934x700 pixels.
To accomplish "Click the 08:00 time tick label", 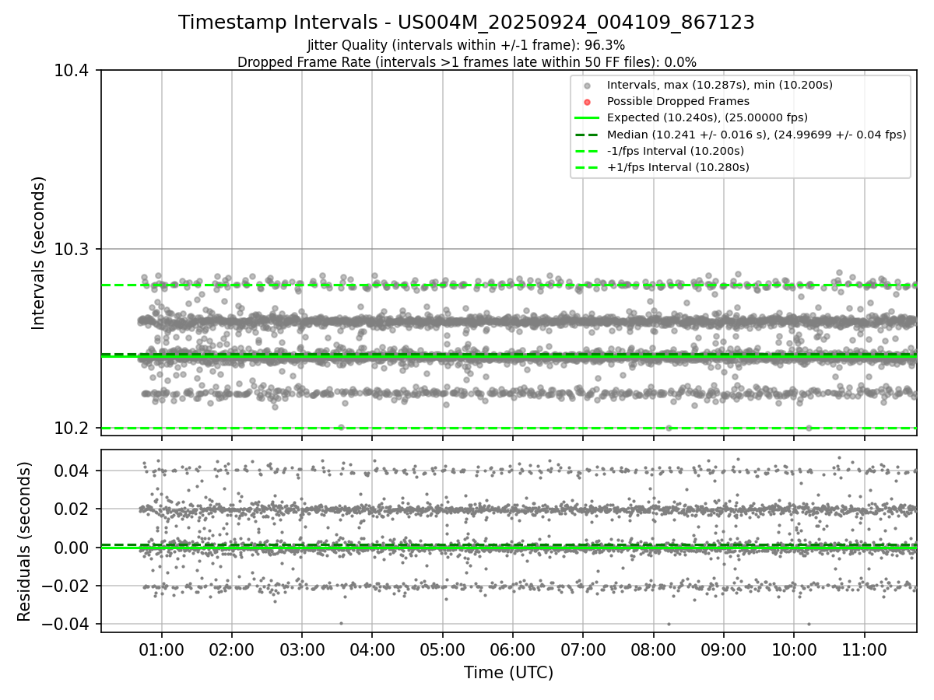I will click(x=653, y=649).
